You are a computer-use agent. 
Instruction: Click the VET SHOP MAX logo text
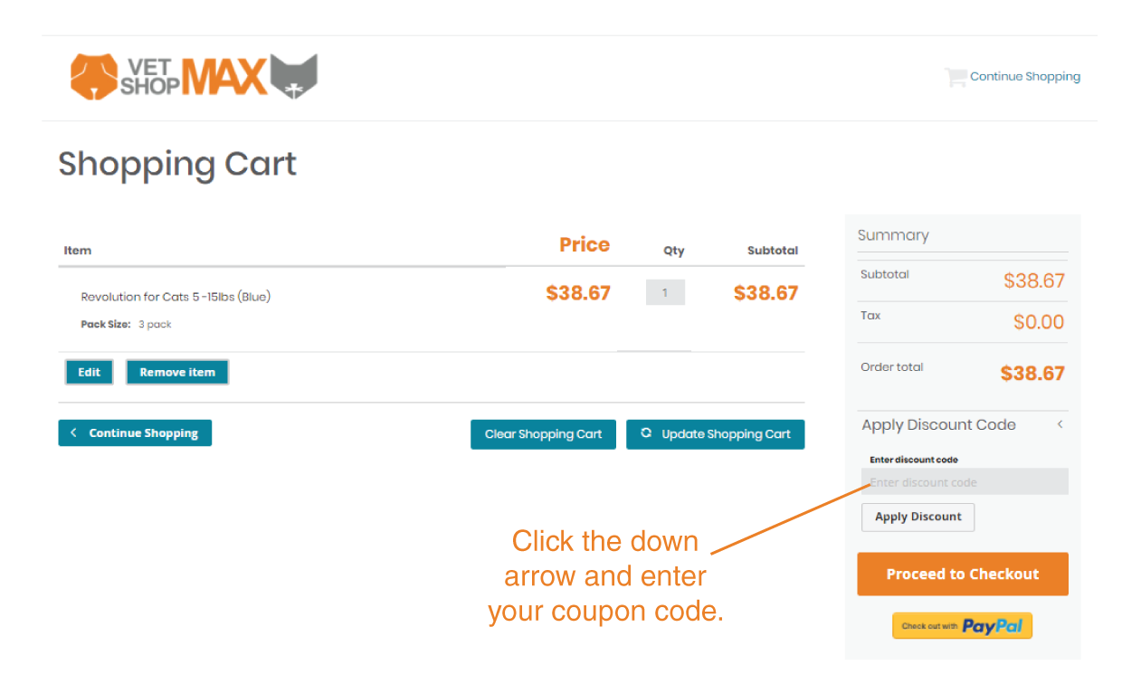[194, 77]
